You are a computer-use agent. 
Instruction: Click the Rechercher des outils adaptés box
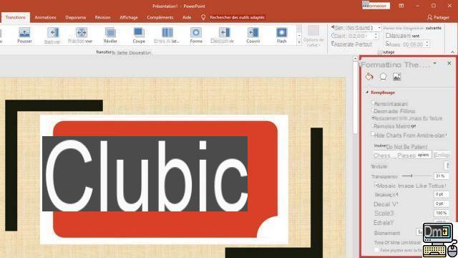click(237, 17)
